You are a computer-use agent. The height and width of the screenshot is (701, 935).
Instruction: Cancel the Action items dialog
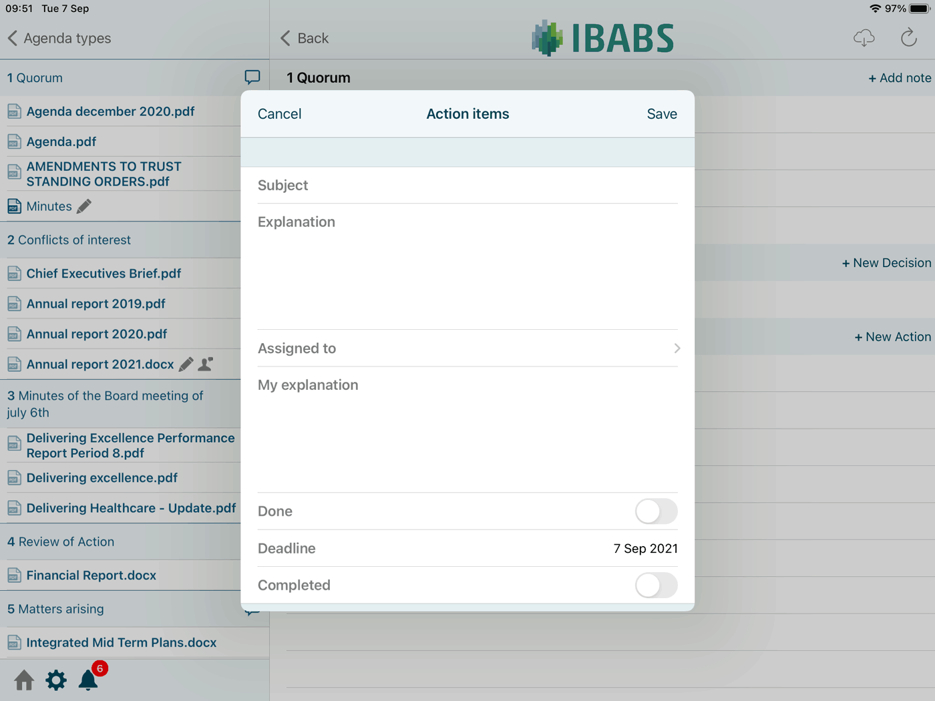point(279,113)
